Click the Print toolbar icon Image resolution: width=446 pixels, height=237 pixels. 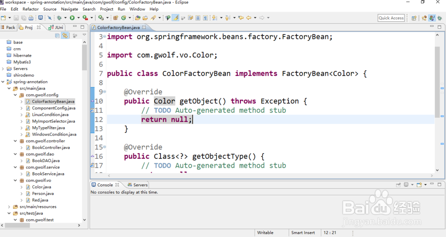tap(31, 18)
